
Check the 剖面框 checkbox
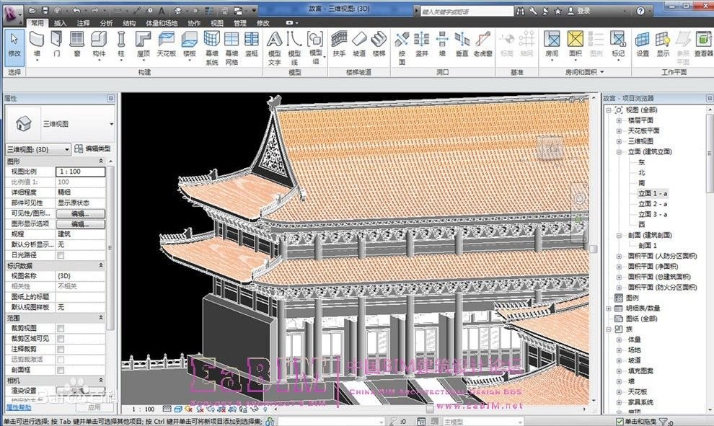click(61, 369)
